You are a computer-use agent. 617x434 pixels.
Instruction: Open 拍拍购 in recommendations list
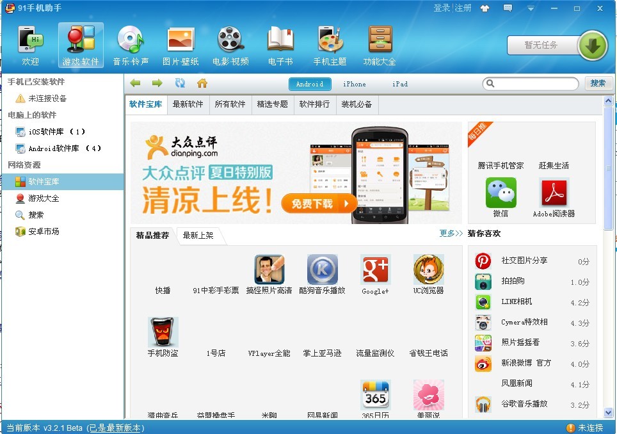coord(532,282)
